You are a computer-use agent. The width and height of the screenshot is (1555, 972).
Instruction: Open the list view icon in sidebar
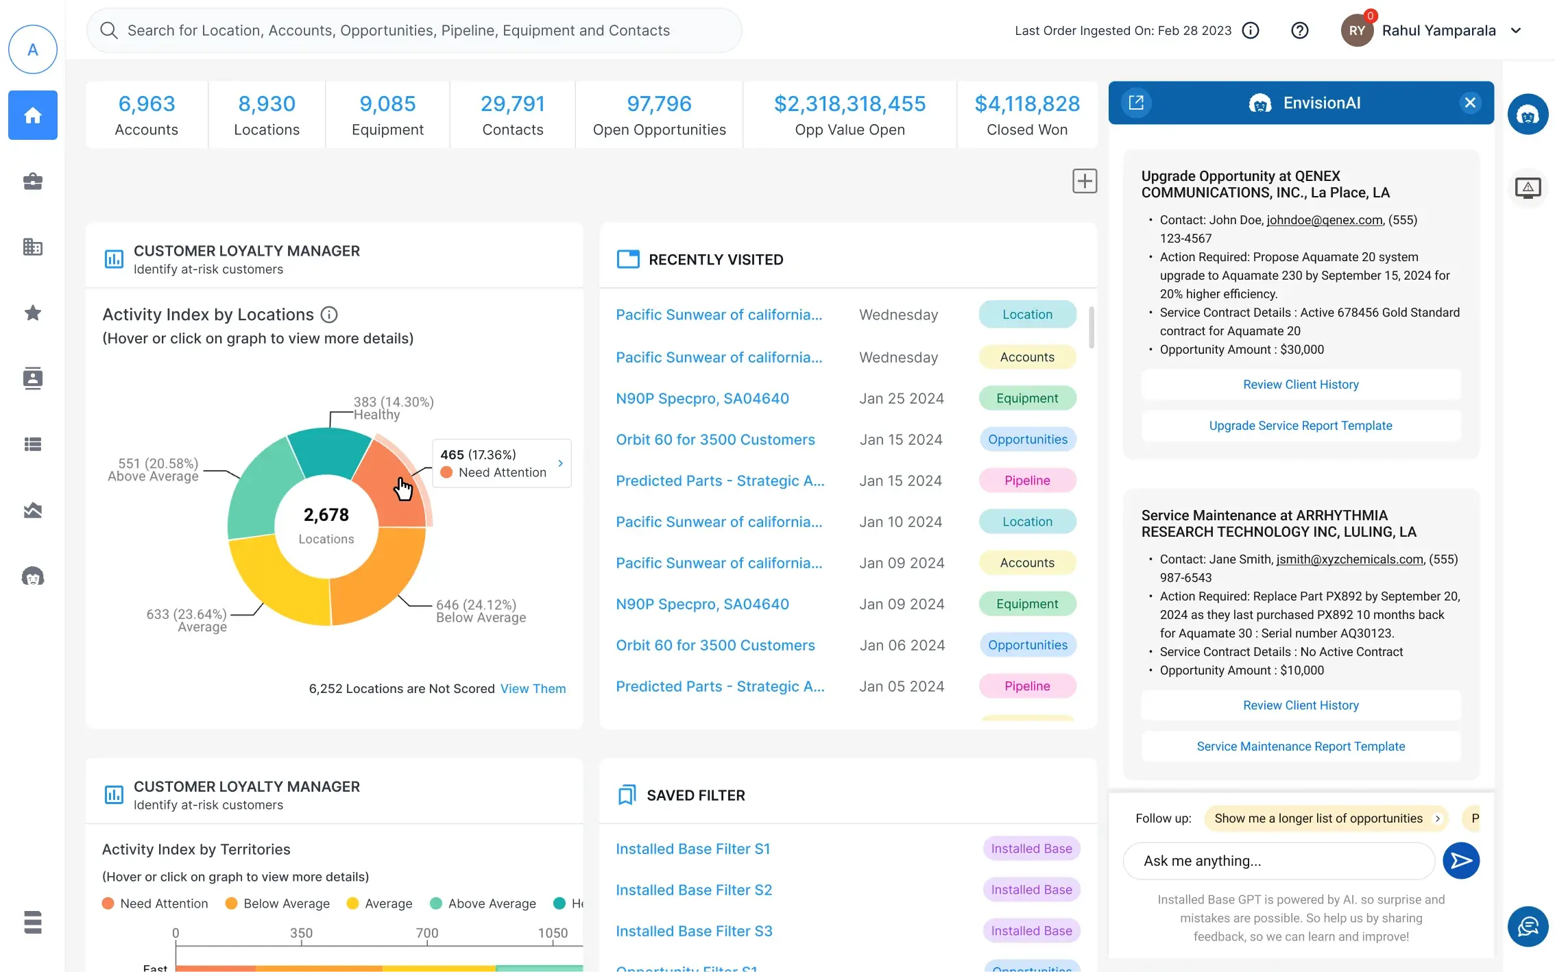click(33, 444)
